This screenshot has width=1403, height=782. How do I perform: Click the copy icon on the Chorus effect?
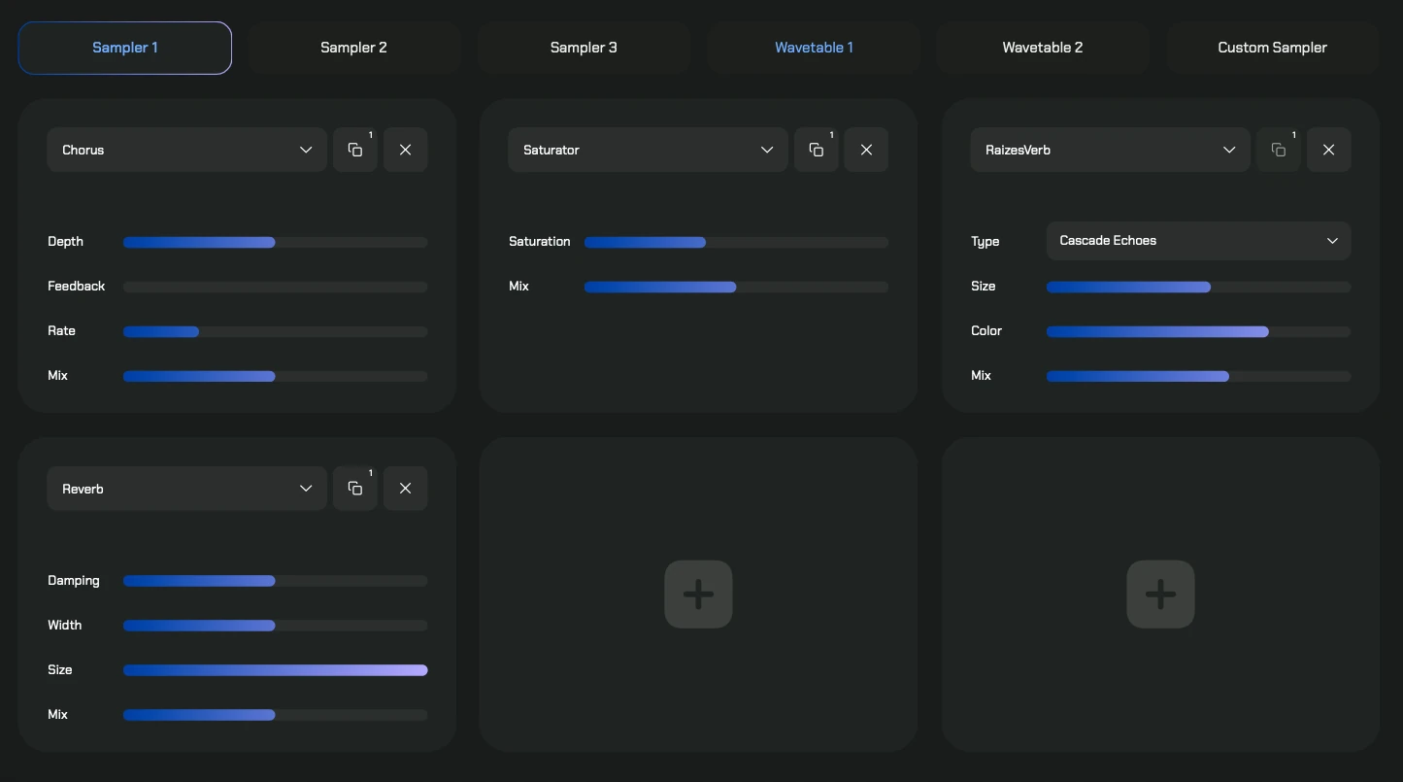(355, 150)
